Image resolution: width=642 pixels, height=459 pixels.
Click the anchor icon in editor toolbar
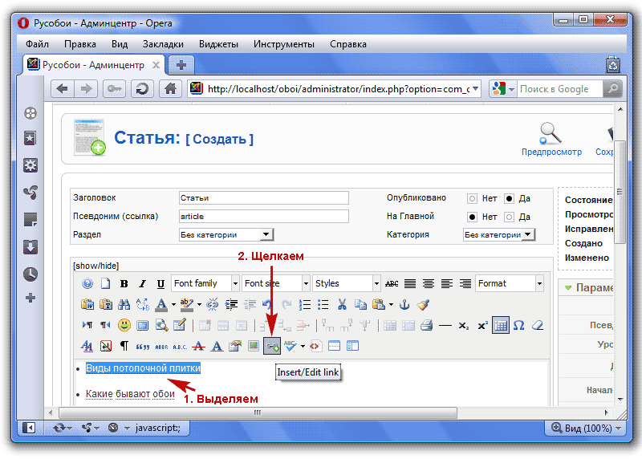pos(404,305)
